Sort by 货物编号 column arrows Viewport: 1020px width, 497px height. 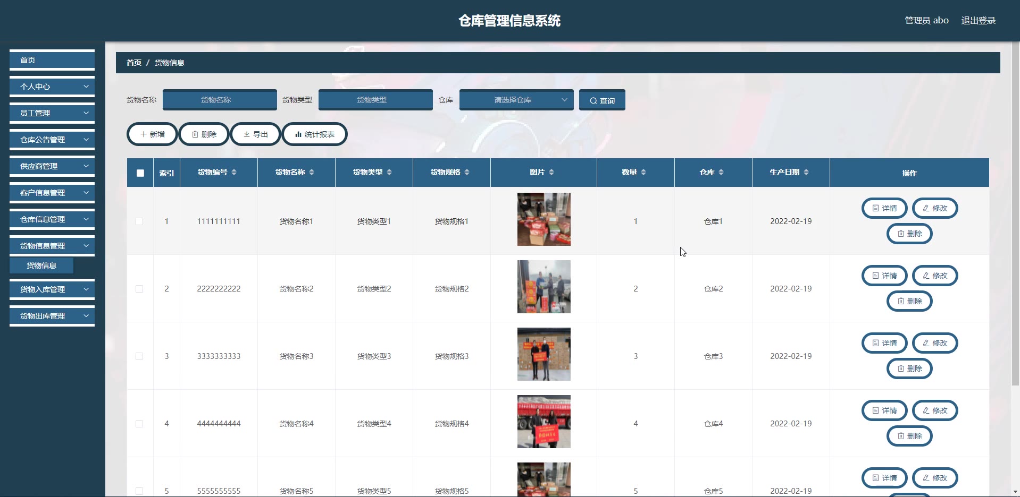pyautogui.click(x=234, y=172)
